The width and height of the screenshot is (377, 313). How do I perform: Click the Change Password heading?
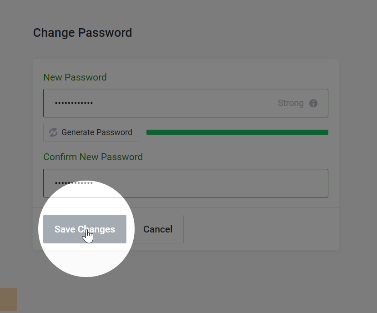pyautogui.click(x=82, y=32)
